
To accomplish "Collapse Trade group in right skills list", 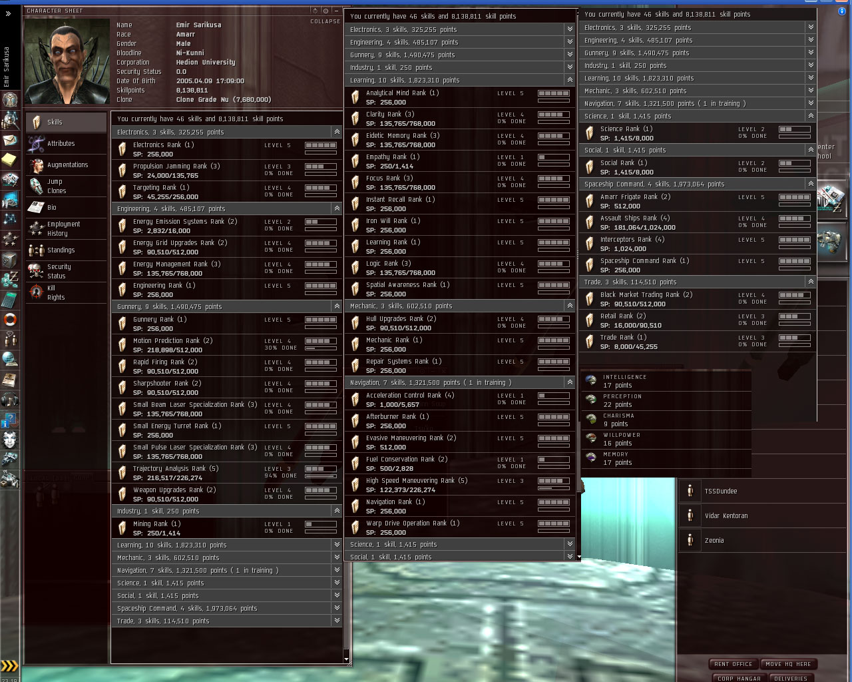I will pos(811,282).
